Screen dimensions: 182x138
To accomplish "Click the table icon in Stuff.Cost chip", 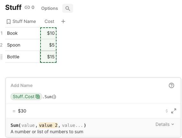I will (x=38, y=97).
